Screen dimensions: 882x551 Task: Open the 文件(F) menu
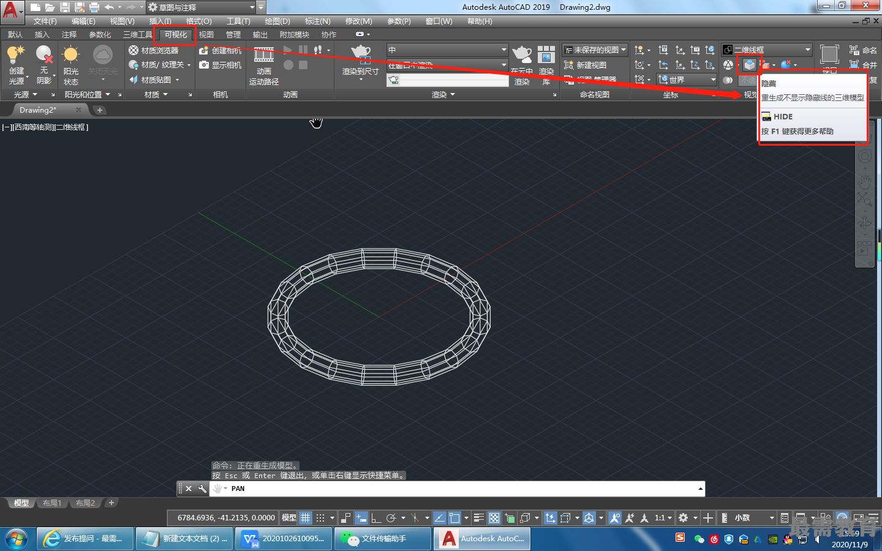(x=45, y=21)
